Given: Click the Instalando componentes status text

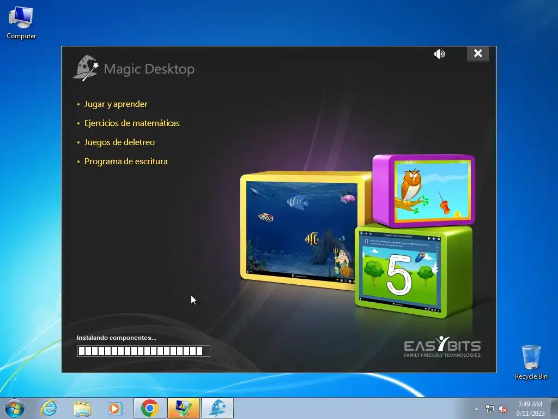Looking at the screenshot, I should tap(117, 338).
